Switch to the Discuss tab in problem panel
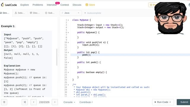The width and height of the screenshot is (190, 107). click(35, 13)
